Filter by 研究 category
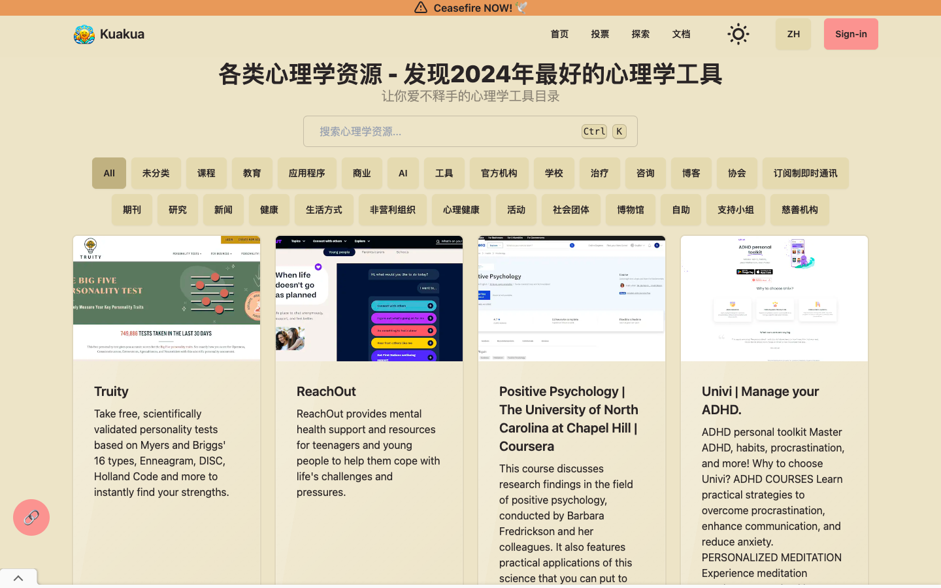 (178, 210)
